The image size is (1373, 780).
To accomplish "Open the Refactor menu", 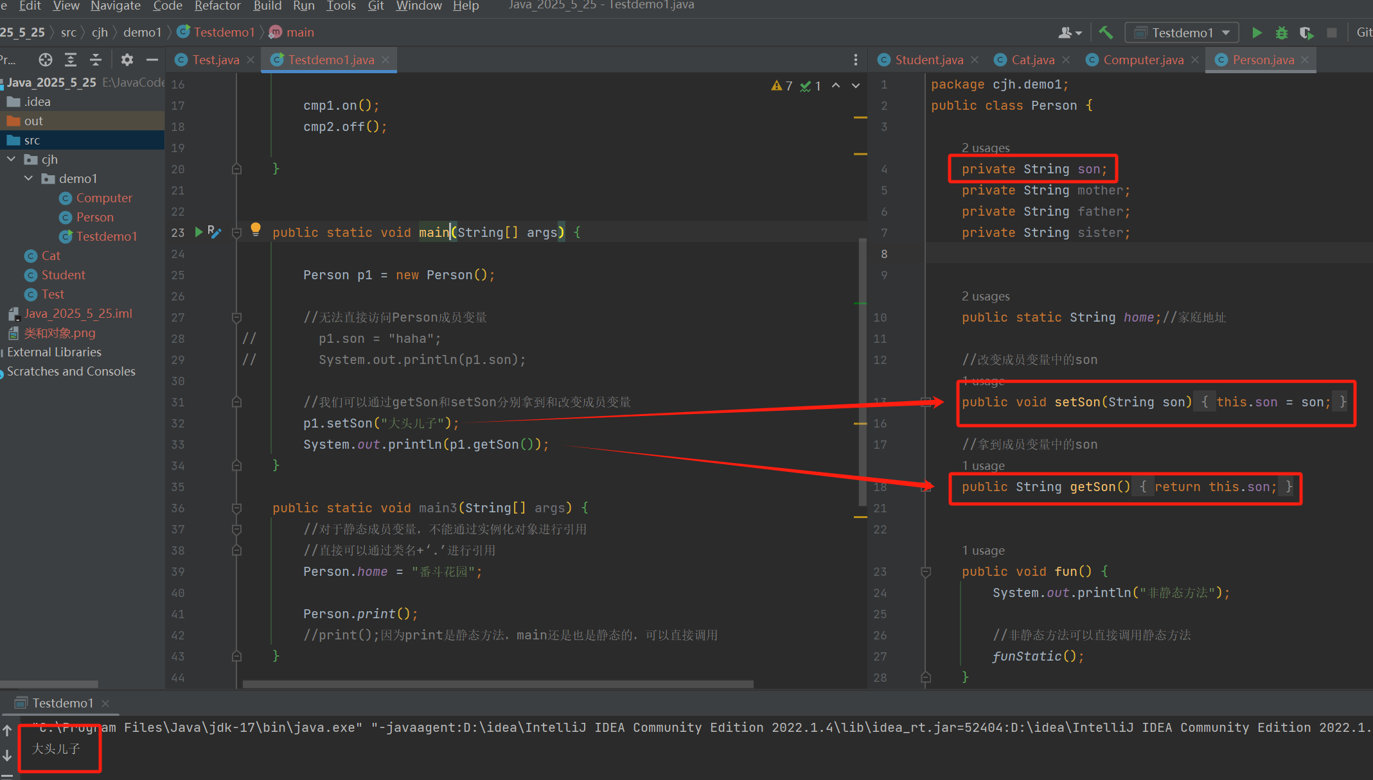I will (217, 6).
